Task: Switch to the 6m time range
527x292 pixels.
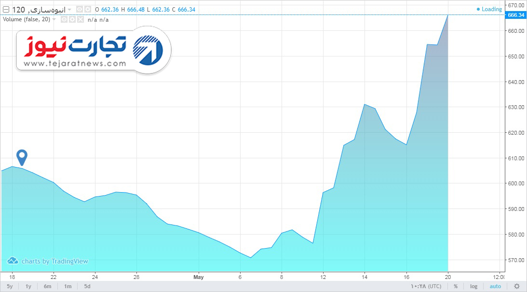Action: point(47,286)
